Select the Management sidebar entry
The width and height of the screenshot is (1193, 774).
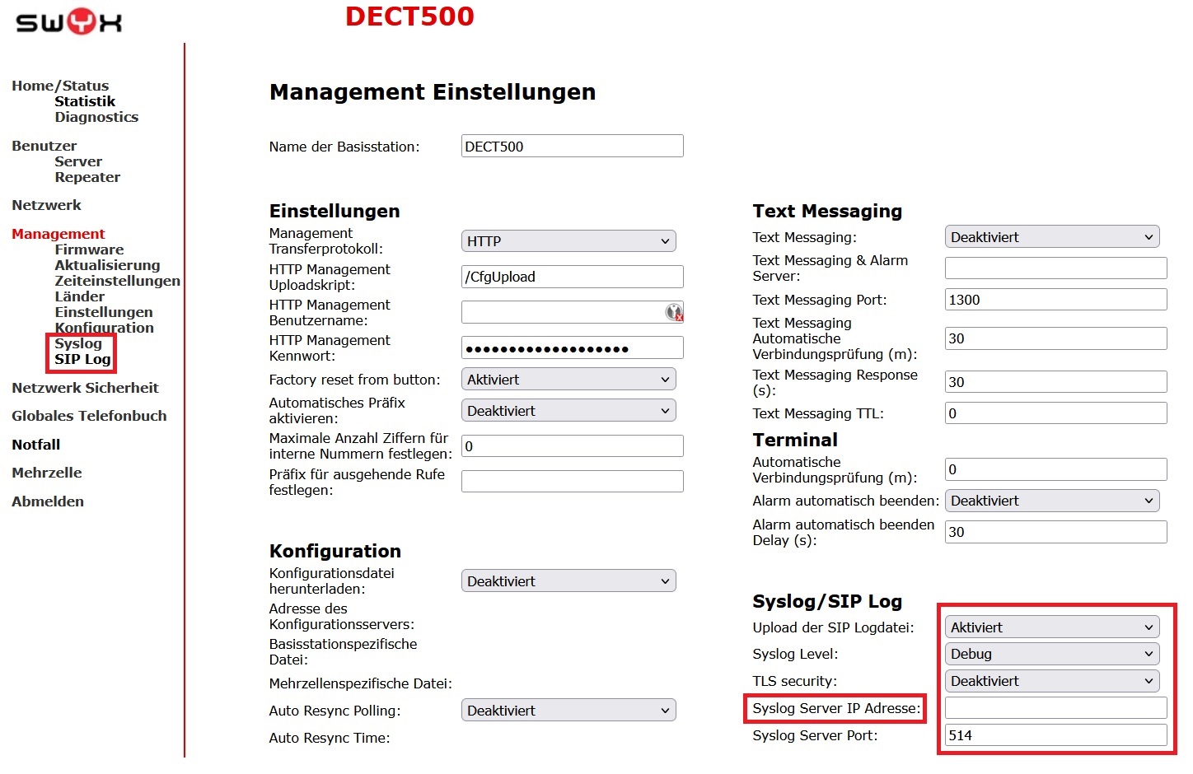(x=58, y=233)
